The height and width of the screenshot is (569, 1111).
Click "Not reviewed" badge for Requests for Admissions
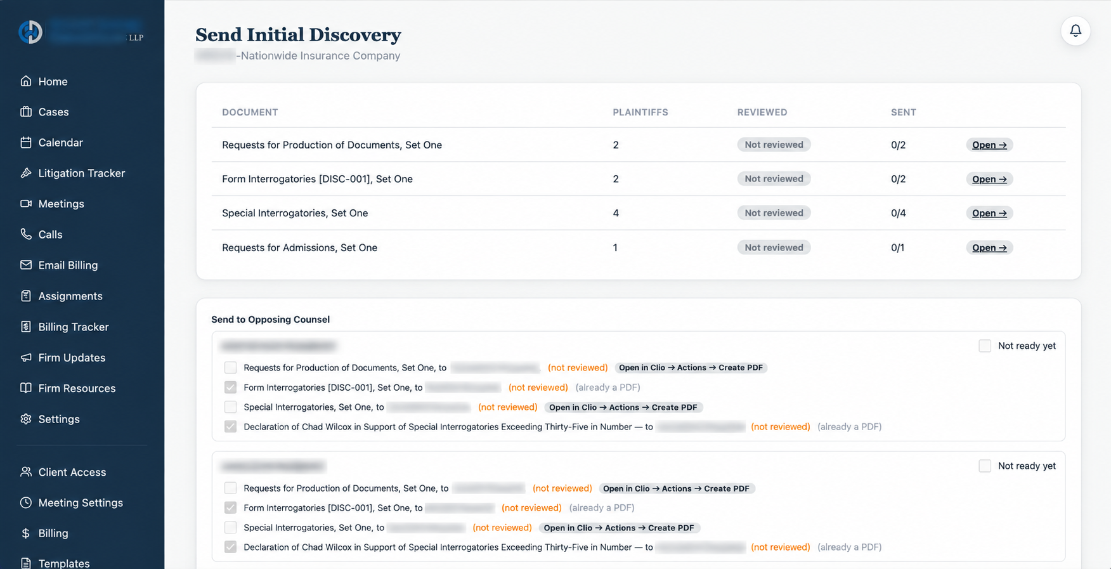[x=774, y=247]
